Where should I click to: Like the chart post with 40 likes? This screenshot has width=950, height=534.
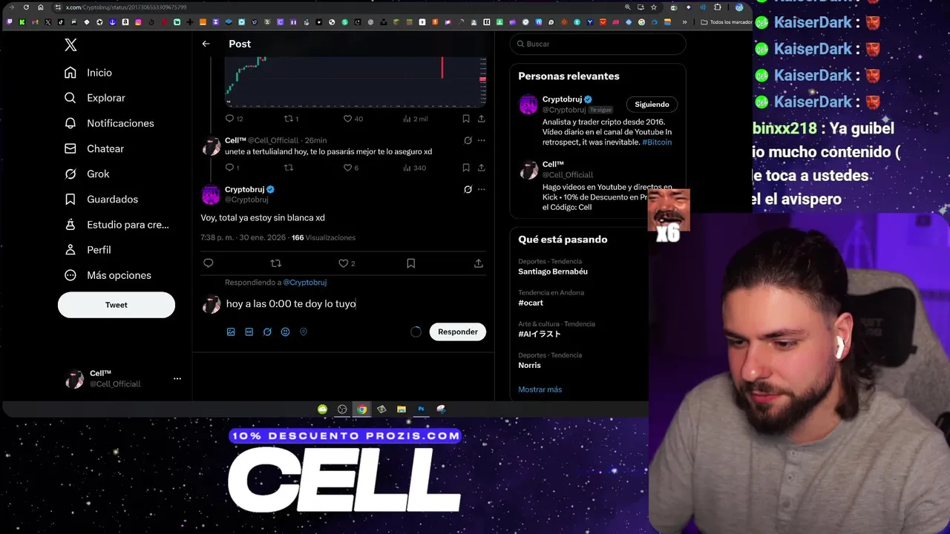[353, 119]
